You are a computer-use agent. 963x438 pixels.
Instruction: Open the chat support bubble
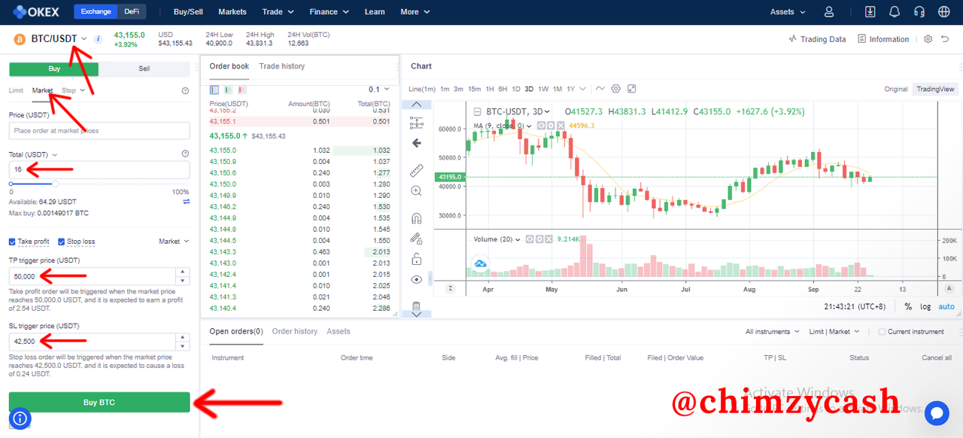click(937, 413)
